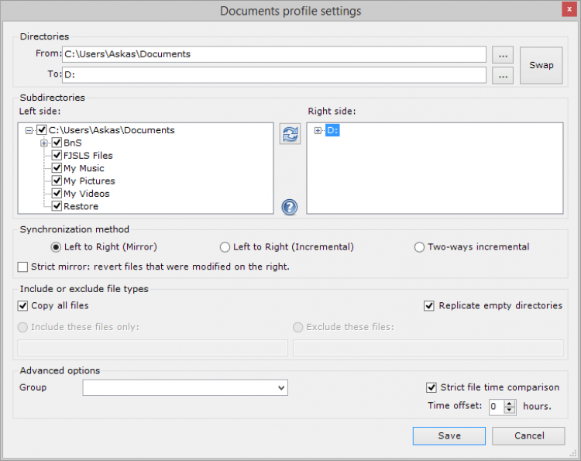The height and width of the screenshot is (461, 581).
Task: Collapse the Documents root tree node
Action: click(x=29, y=131)
